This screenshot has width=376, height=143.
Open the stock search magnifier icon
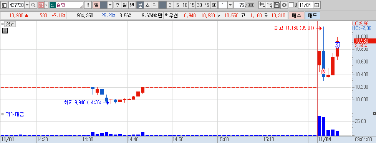pyautogui.click(x=33, y=5)
